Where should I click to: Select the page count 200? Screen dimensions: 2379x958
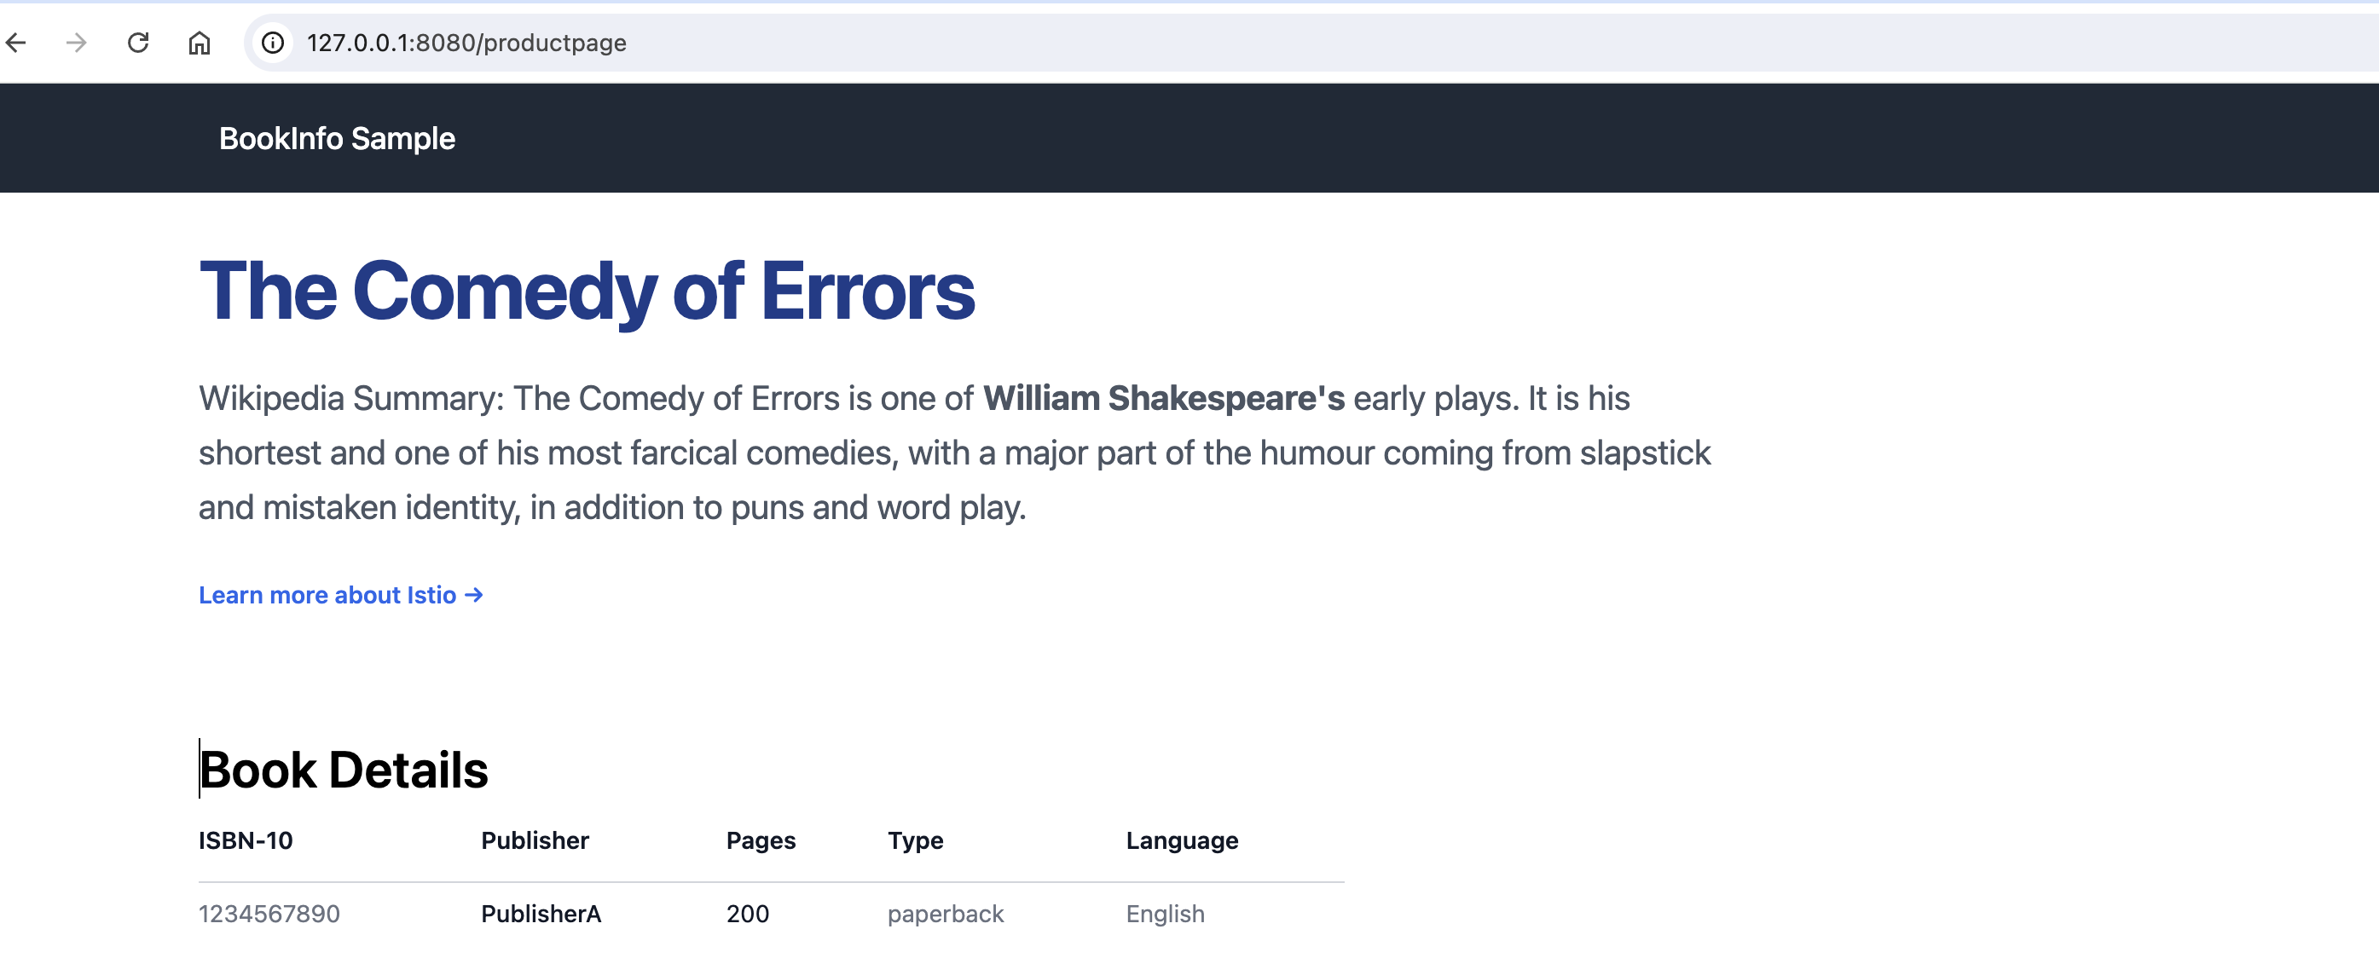(x=747, y=914)
